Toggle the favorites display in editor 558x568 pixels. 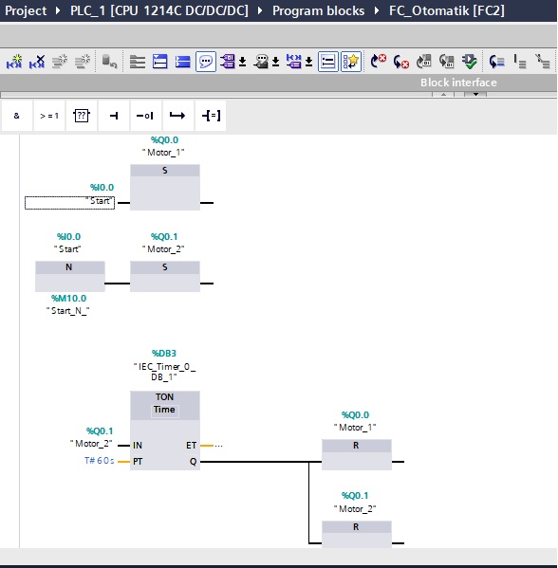tap(350, 62)
